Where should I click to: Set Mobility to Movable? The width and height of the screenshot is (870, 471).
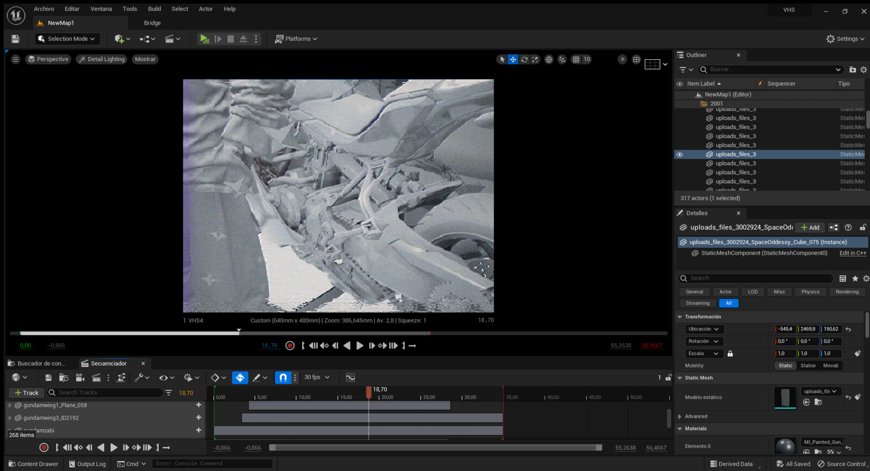tap(830, 366)
